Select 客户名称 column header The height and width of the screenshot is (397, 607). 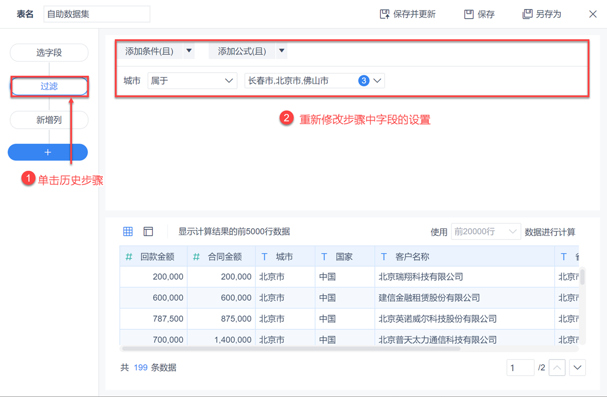pyautogui.click(x=465, y=257)
